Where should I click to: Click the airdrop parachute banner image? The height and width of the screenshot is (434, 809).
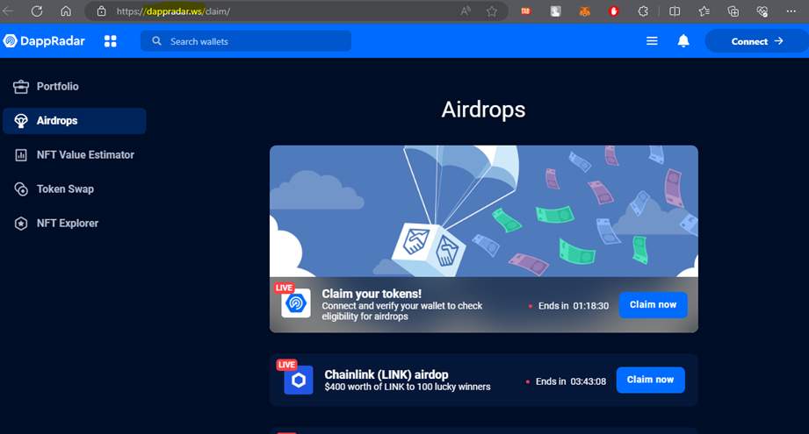(x=483, y=210)
